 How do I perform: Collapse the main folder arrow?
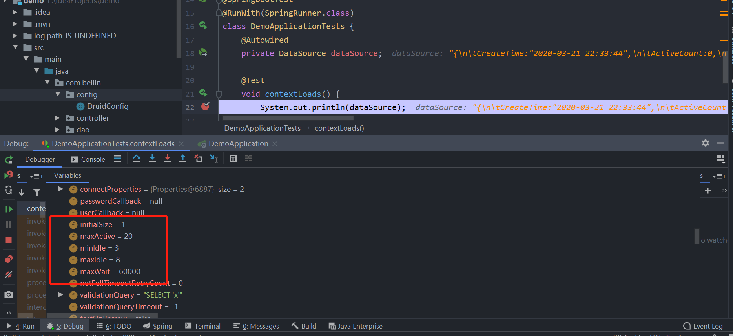point(26,59)
